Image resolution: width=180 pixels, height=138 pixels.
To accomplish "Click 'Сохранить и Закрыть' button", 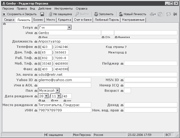I will click(19, 14).
